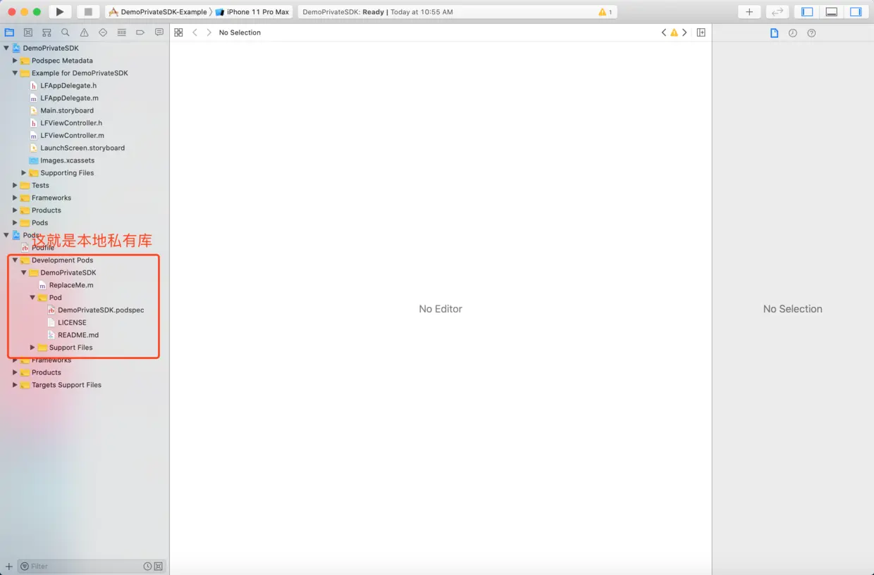Show the History inspector
This screenshot has width=874, height=575.
(x=793, y=33)
